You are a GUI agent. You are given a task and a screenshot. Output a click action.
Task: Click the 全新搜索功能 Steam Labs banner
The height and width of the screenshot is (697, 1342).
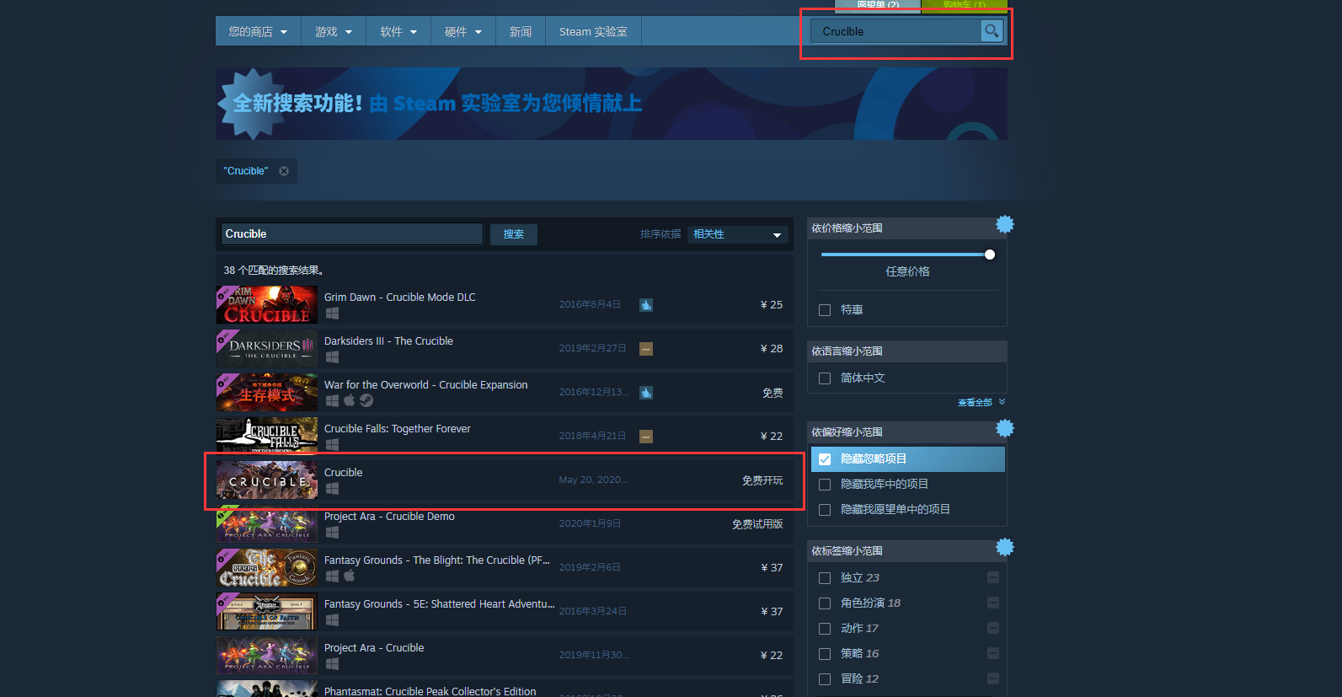point(612,104)
